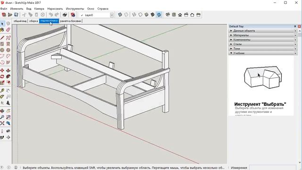Viewport: 302px width, 170px height.
Task: Switch to Shaded With Textures style
Action: pos(153,15)
